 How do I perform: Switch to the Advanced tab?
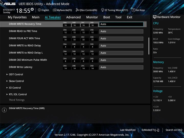coord(73,17)
